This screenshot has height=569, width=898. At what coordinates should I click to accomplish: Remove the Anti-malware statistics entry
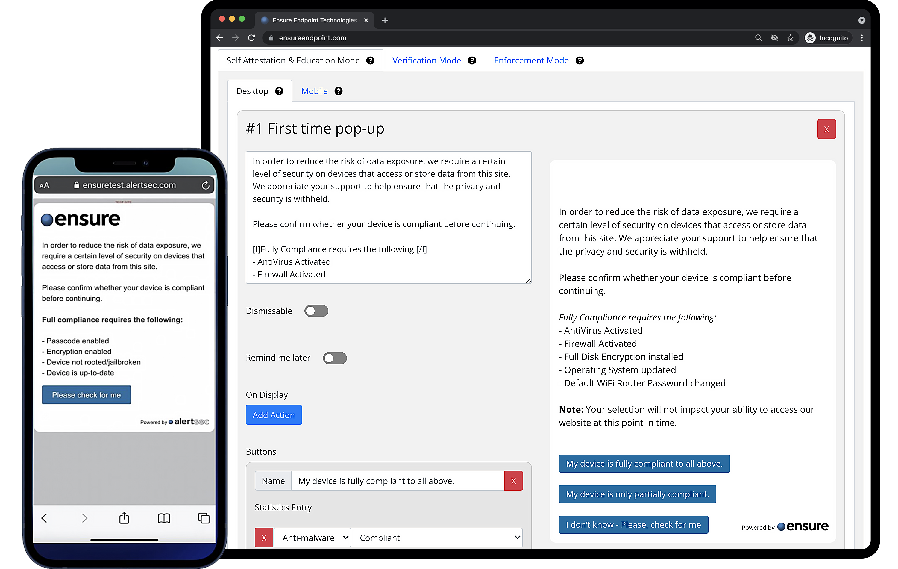(x=264, y=537)
